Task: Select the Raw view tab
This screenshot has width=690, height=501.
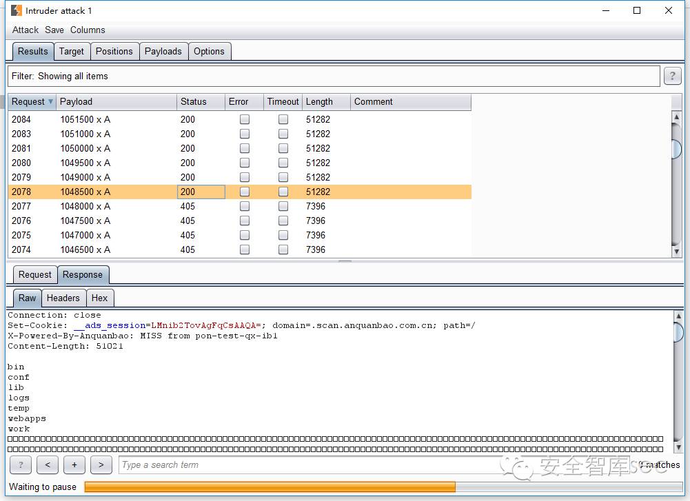Action: pyautogui.click(x=28, y=298)
